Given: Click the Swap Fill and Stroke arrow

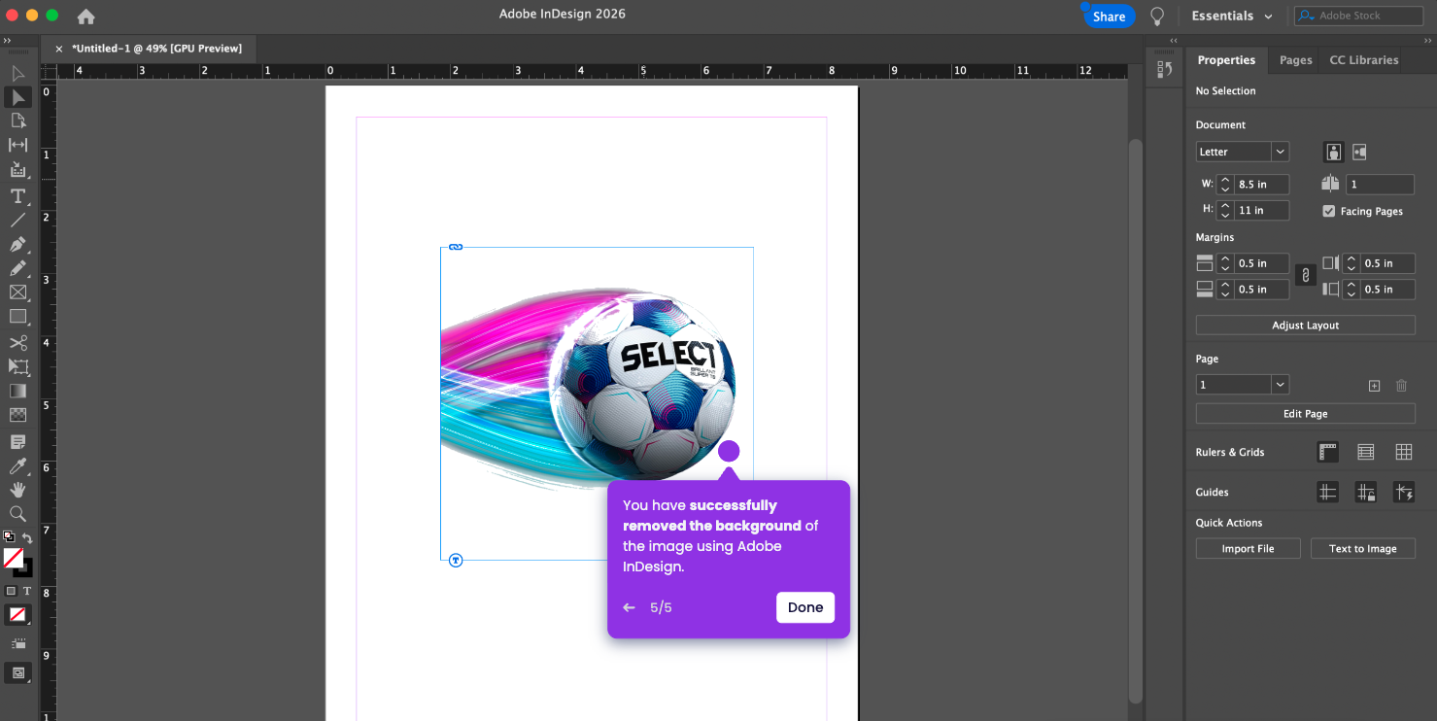Looking at the screenshot, I should [x=27, y=537].
